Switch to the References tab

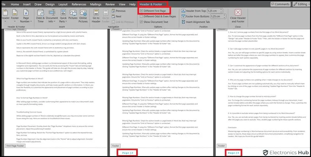[79, 4]
